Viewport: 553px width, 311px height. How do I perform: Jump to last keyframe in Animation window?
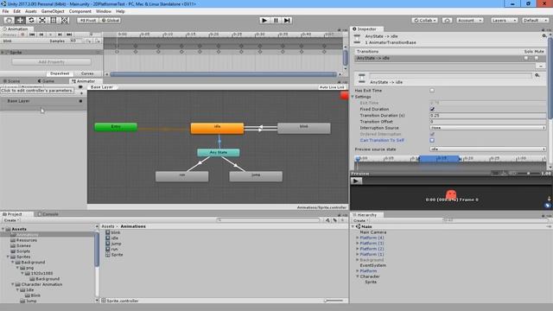tap(69, 35)
